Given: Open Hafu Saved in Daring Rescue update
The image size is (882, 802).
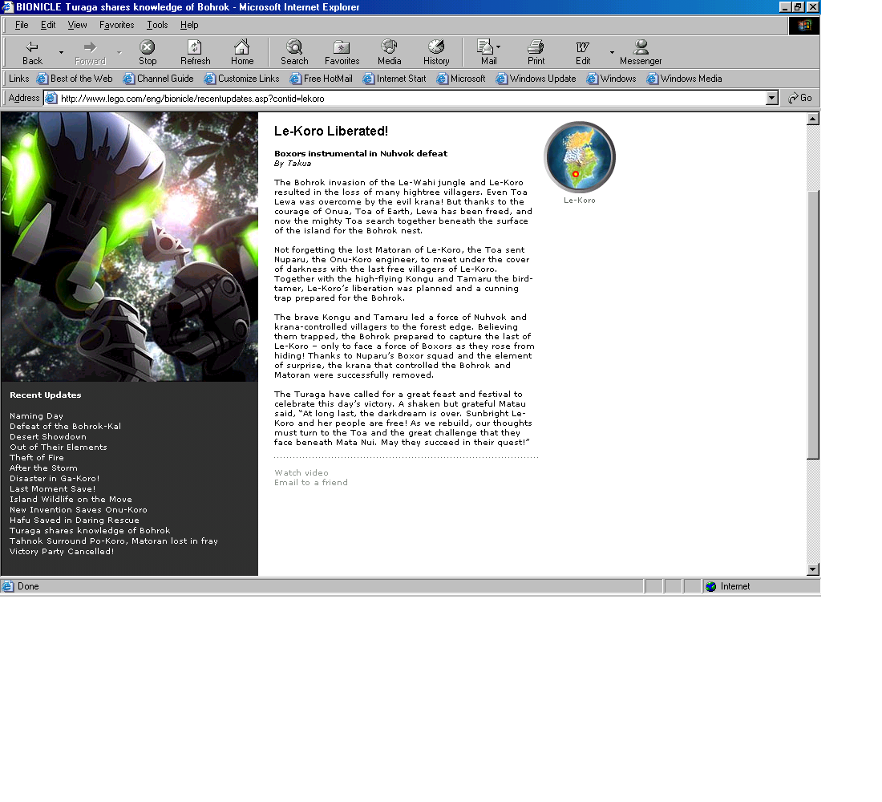Looking at the screenshot, I should [75, 520].
